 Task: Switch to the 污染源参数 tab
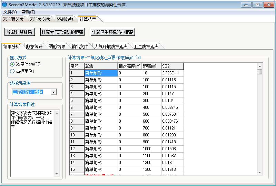coord(13,19)
